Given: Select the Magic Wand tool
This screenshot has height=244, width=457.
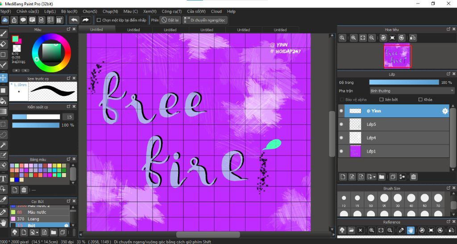Looking at the screenshot, I should click(3, 145).
